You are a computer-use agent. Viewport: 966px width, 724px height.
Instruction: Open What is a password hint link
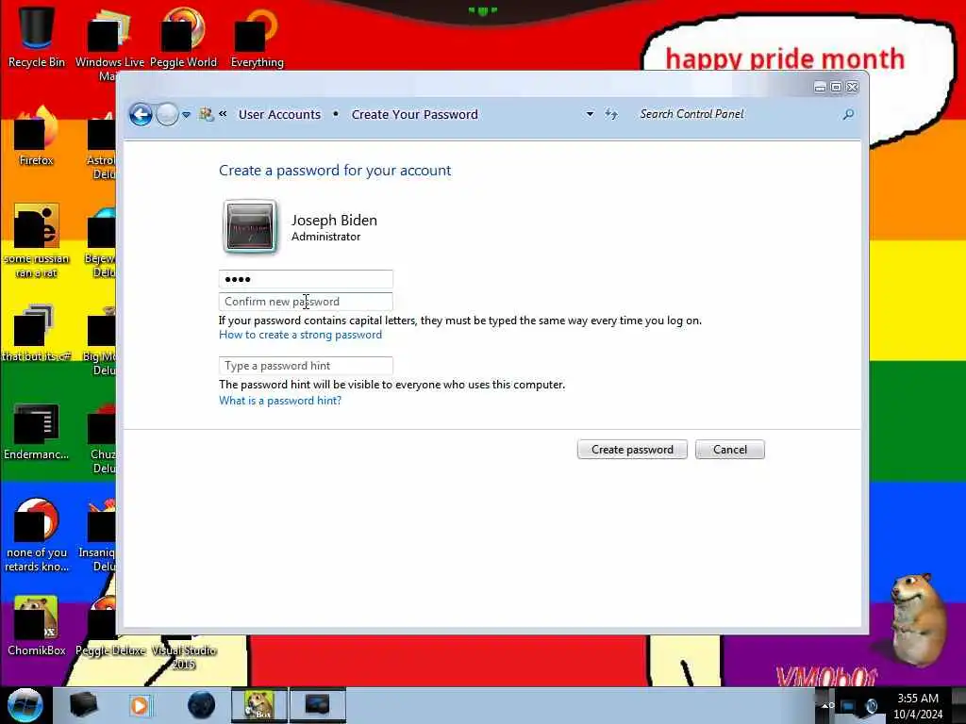[280, 401]
